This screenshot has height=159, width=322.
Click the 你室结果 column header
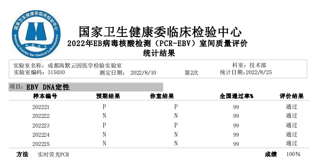pyautogui.click(x=162, y=96)
